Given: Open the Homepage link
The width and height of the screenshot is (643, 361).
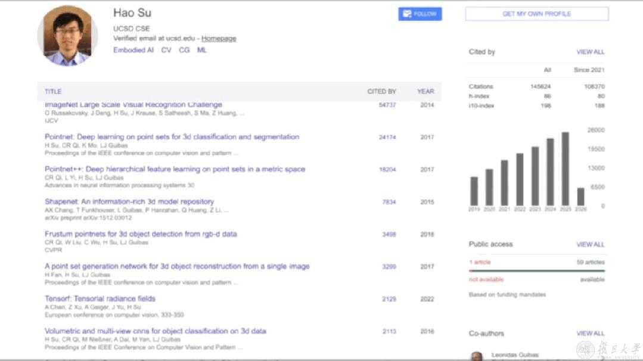Looking at the screenshot, I should pyautogui.click(x=219, y=39).
